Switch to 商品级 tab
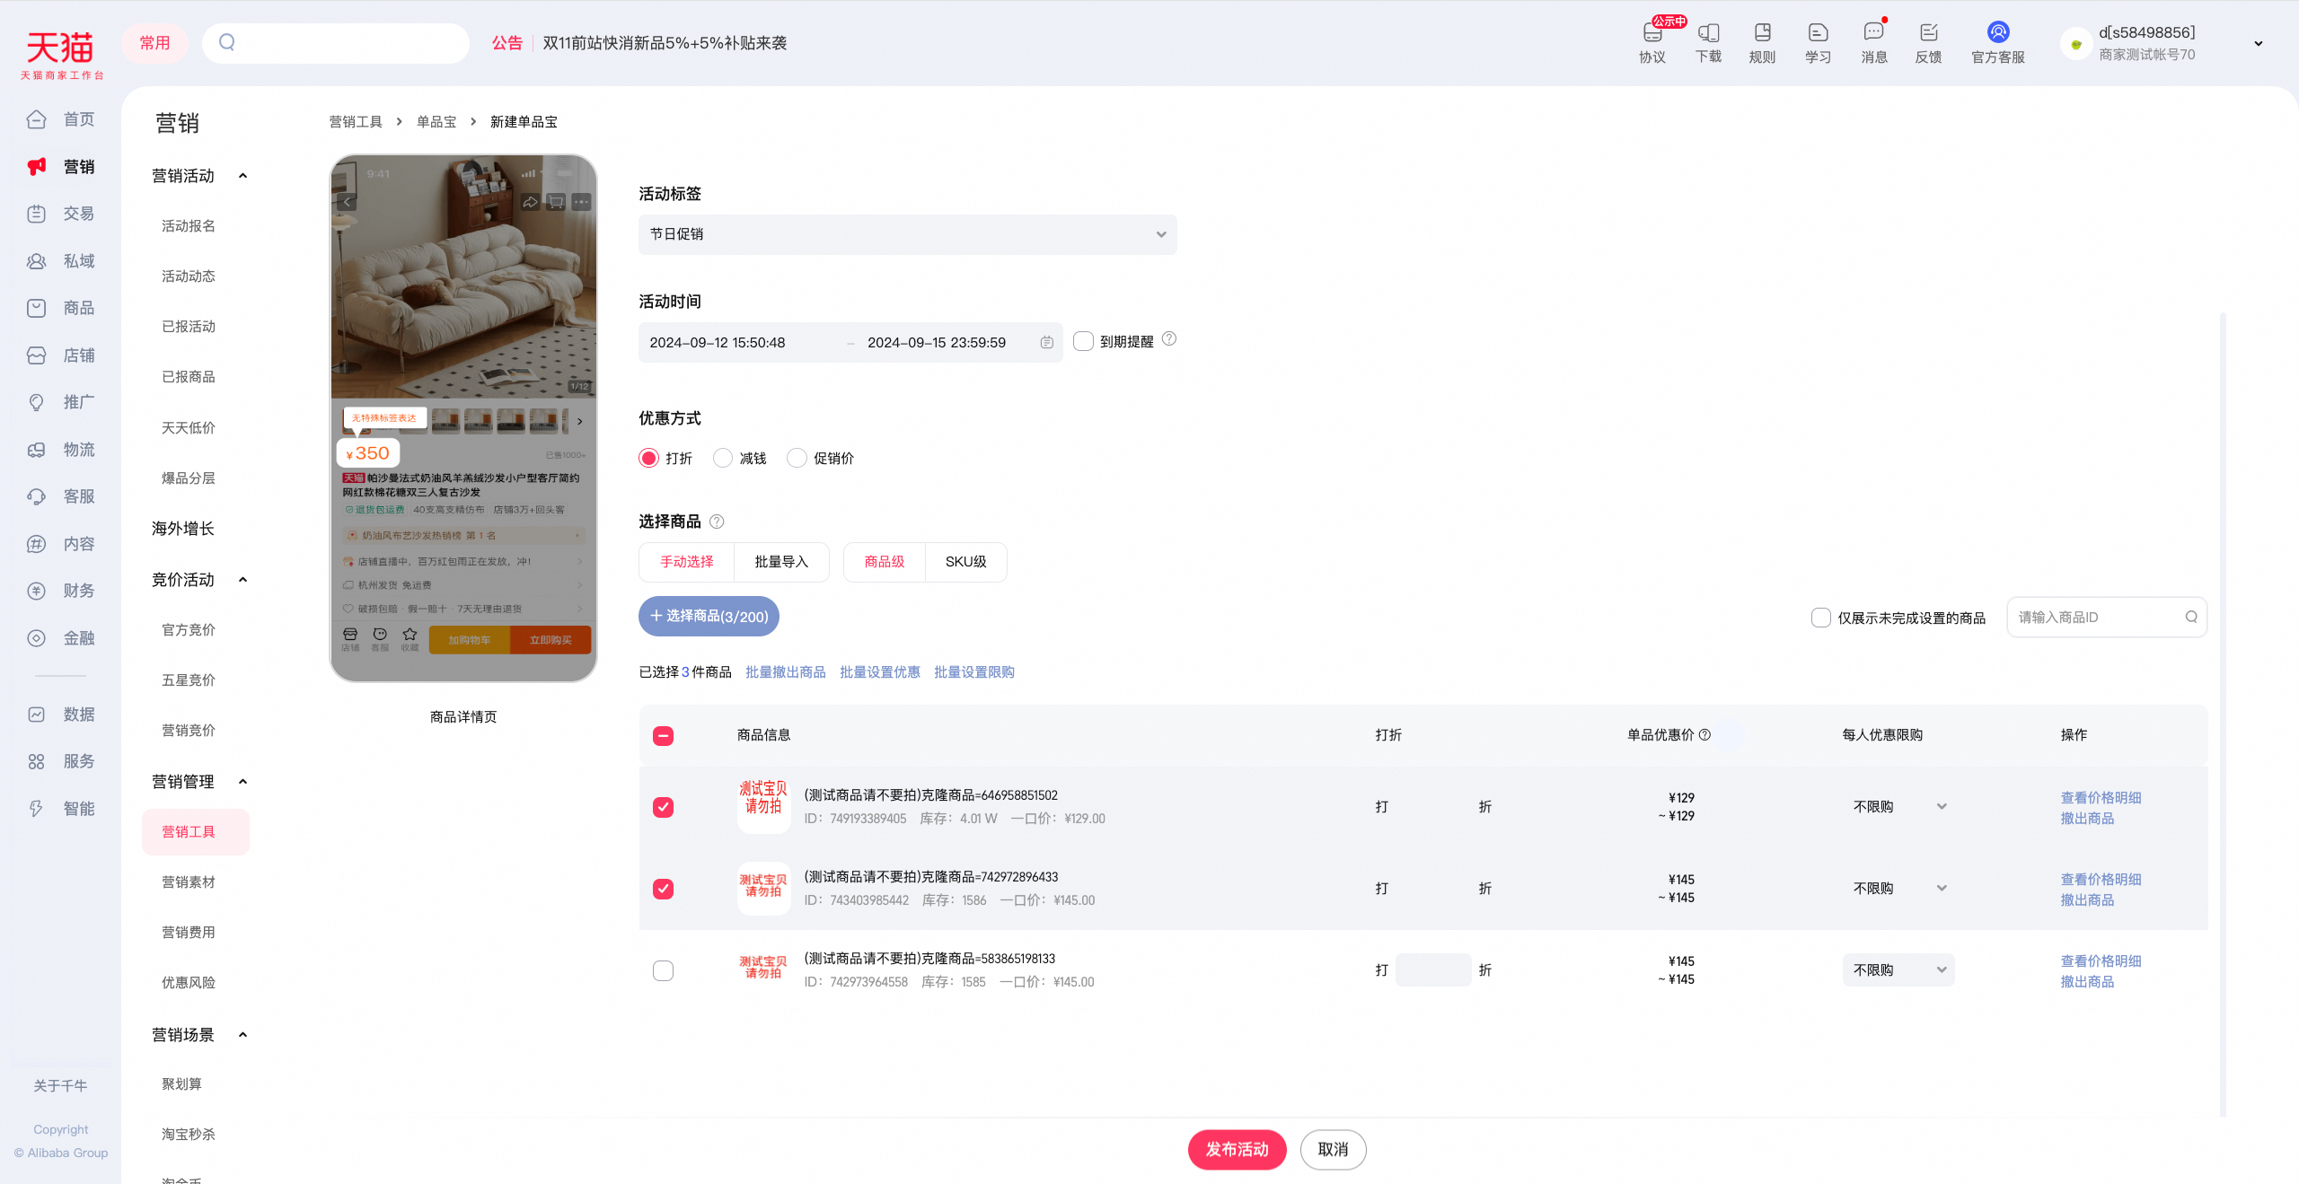 [x=885, y=562]
